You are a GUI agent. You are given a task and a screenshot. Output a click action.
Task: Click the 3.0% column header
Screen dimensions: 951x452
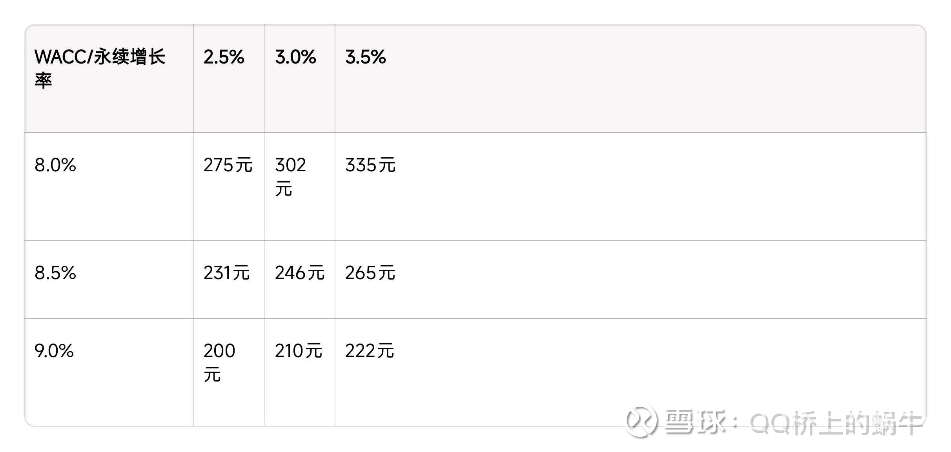295,57
